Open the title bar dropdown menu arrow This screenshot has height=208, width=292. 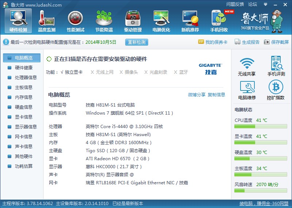click(266, 4)
